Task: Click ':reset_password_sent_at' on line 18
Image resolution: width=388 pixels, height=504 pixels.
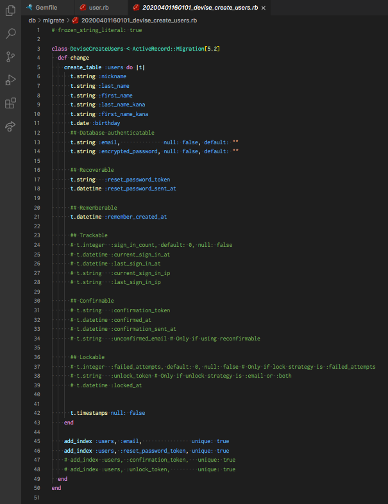Action: 140,189
